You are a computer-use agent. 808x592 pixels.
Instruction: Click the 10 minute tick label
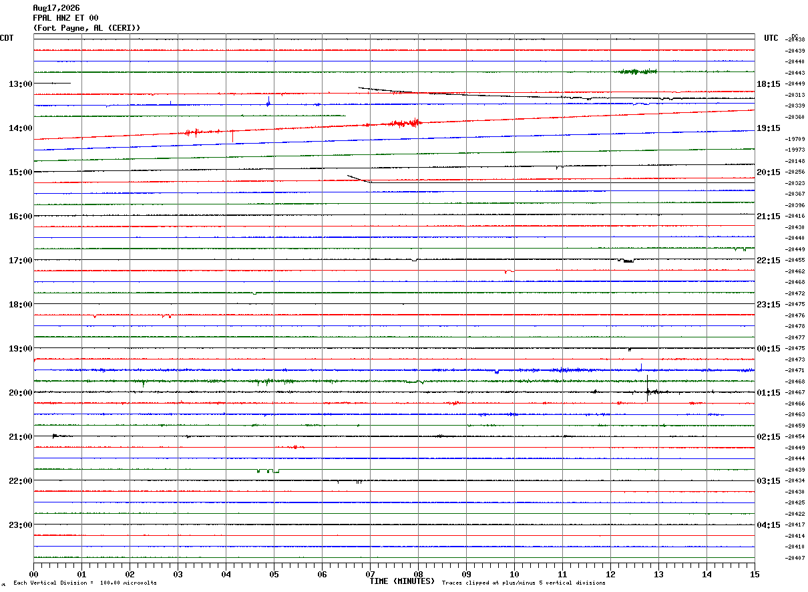click(514, 574)
